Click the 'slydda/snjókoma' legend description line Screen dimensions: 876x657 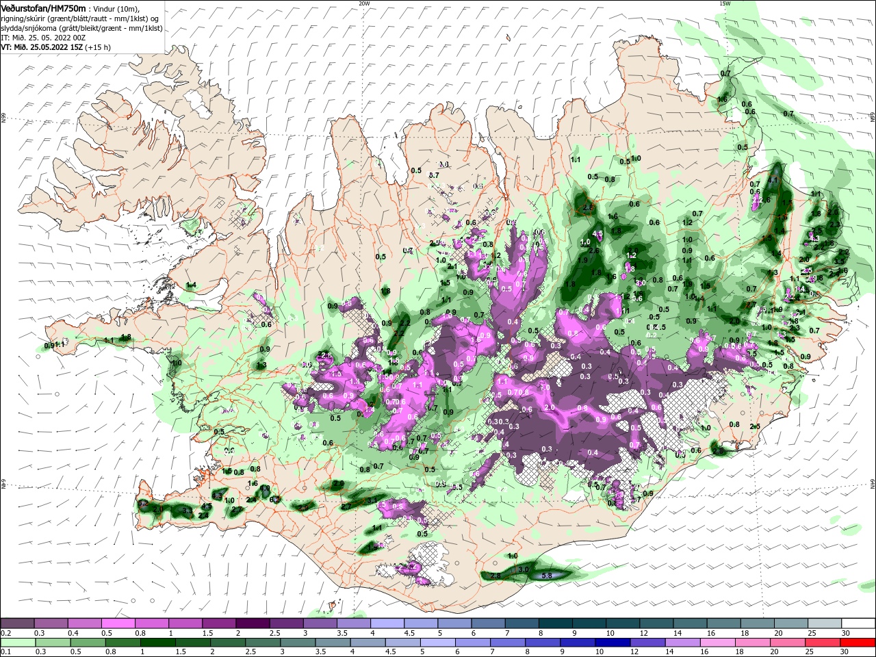point(81,28)
